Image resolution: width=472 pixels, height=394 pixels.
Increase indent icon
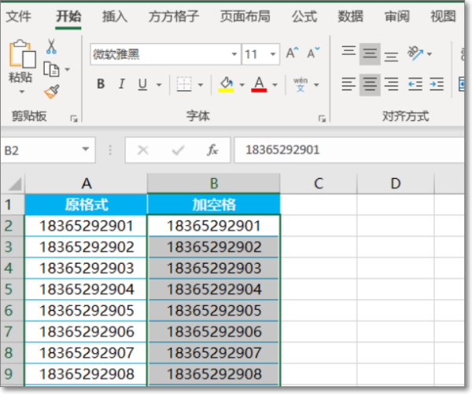tap(437, 85)
